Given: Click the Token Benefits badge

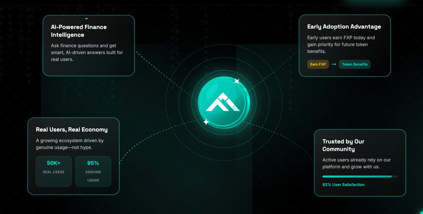Looking at the screenshot, I should (355, 64).
